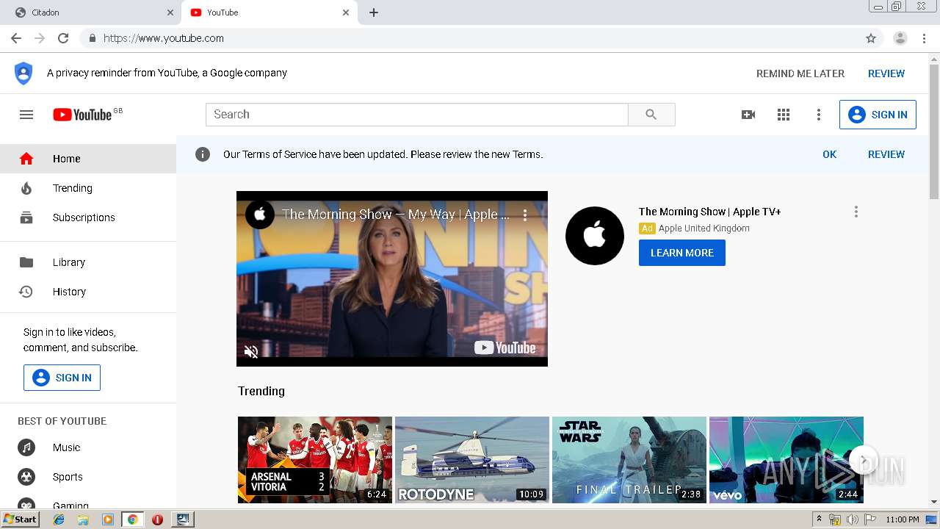Image resolution: width=940 pixels, height=529 pixels.
Task: Click REVIEW on the Terms of Service notice
Action: pos(886,154)
